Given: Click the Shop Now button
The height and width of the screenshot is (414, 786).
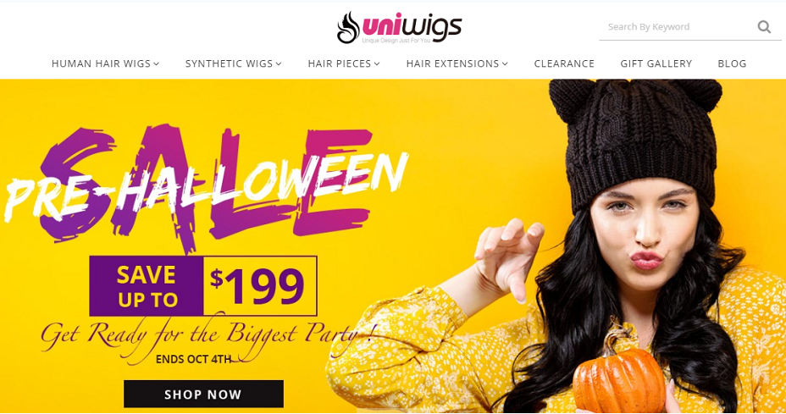Looking at the screenshot, I should pyautogui.click(x=203, y=394).
